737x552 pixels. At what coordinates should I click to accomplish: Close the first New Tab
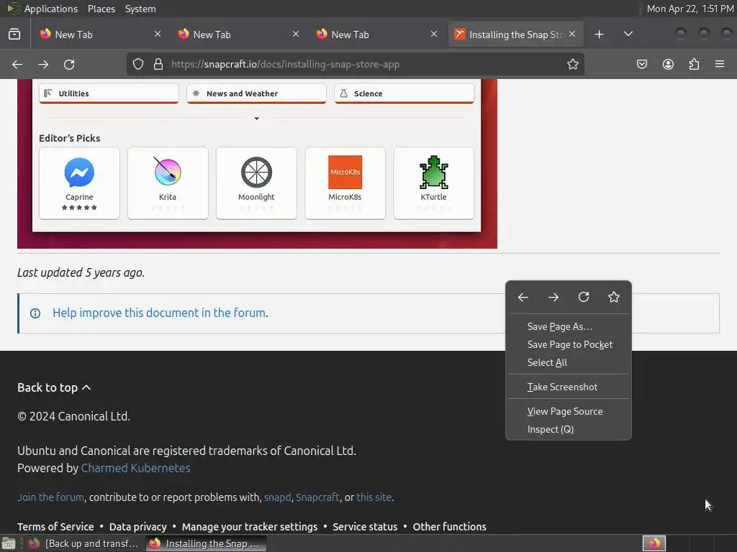click(x=158, y=34)
